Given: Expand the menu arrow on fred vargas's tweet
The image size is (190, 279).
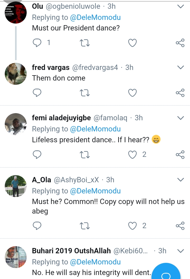Looking at the screenshot, I should point(180,68).
